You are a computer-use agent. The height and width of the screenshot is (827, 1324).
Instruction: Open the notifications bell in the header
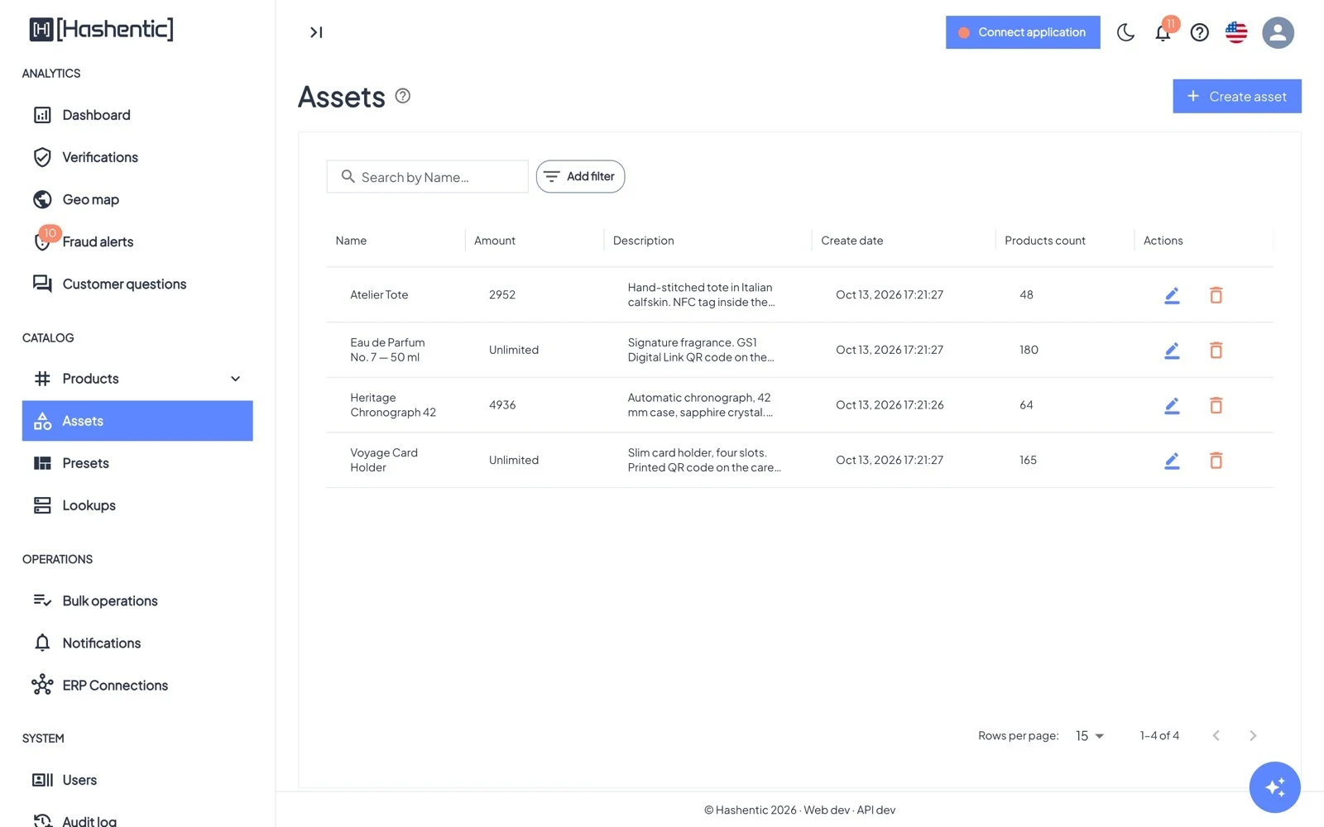[1163, 32]
